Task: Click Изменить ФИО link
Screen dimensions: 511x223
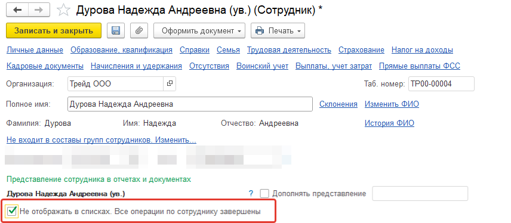Action: pyautogui.click(x=392, y=104)
